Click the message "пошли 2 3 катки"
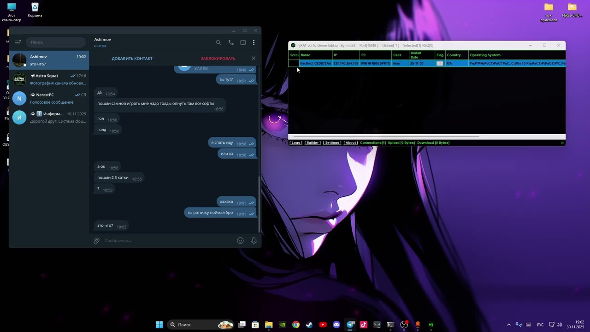 pyautogui.click(x=119, y=178)
